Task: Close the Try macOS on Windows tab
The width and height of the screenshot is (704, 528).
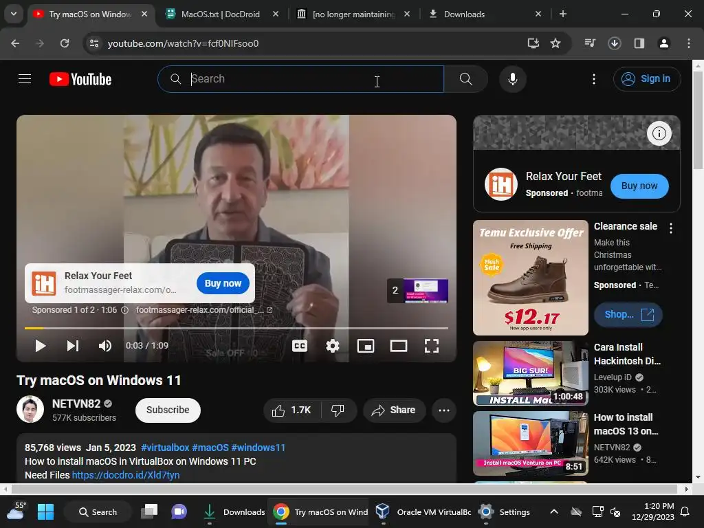Action: [x=144, y=14]
